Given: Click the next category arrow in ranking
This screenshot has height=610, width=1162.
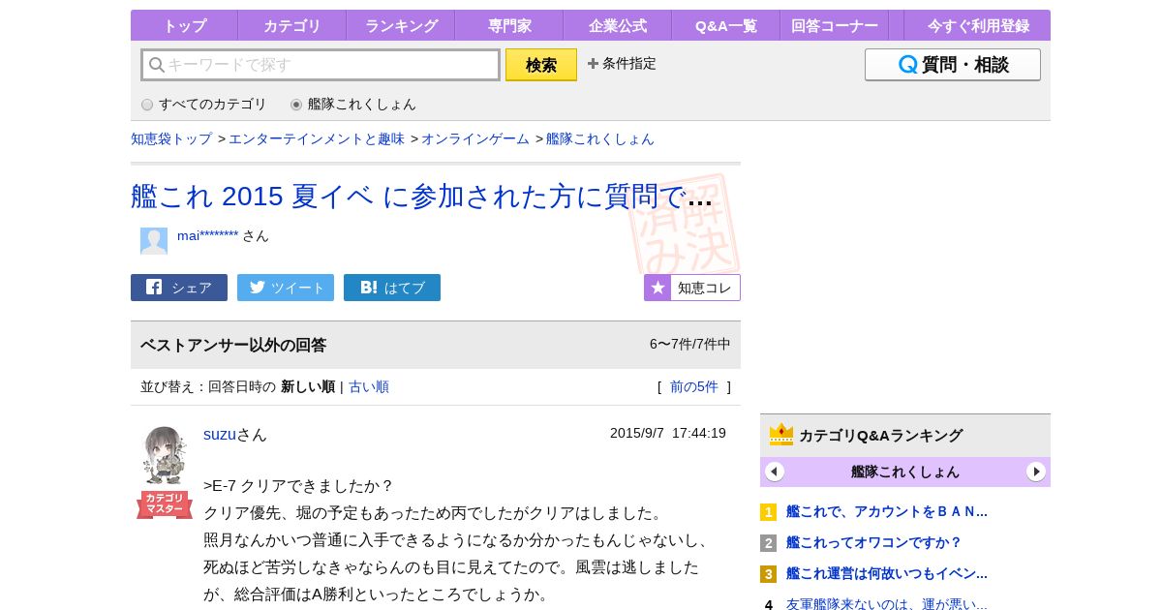Looking at the screenshot, I should coord(1036,472).
